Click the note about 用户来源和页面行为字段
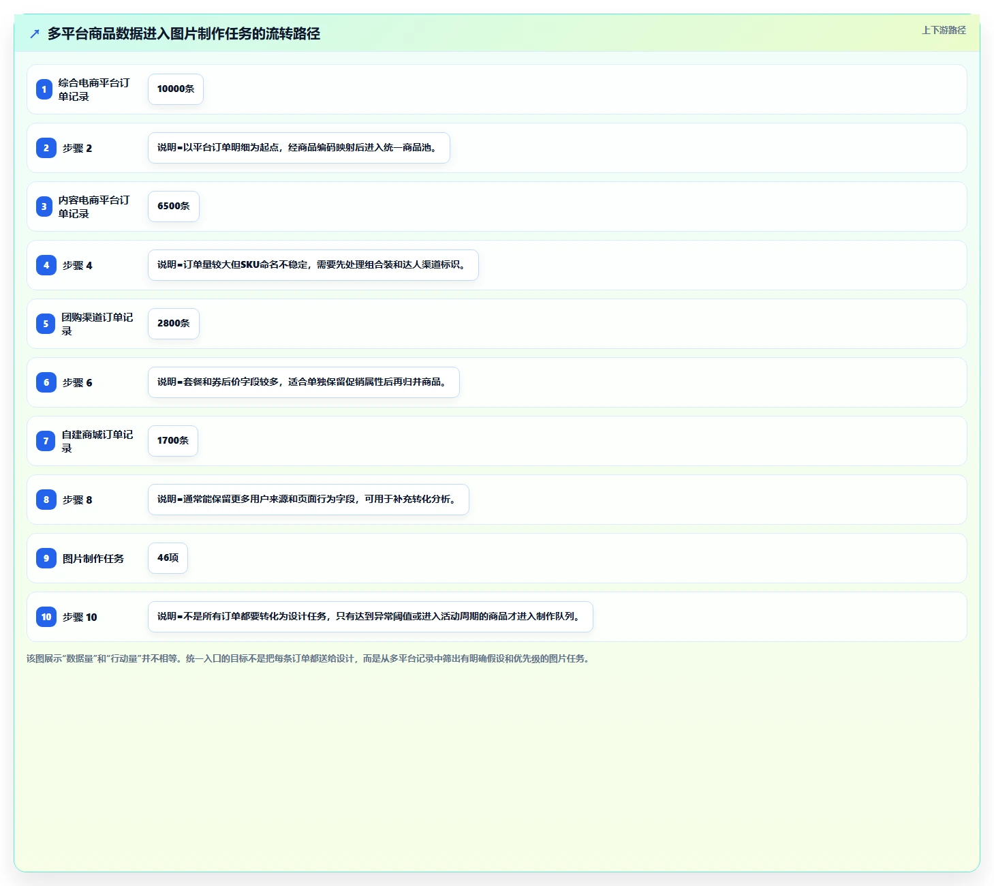 309,500
